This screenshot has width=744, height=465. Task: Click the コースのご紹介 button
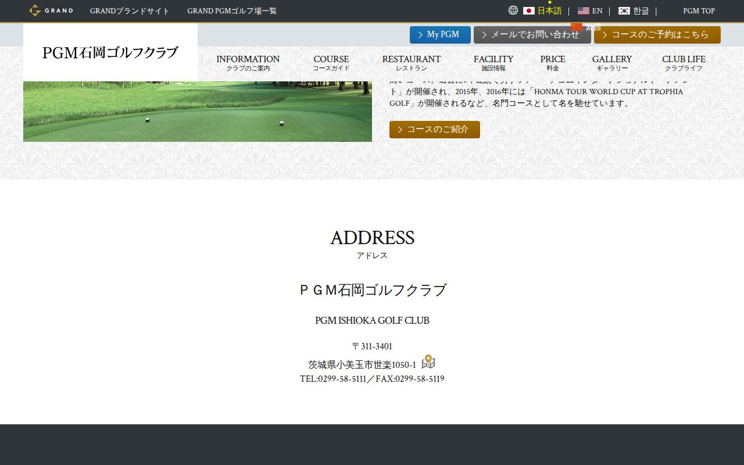coord(435,130)
